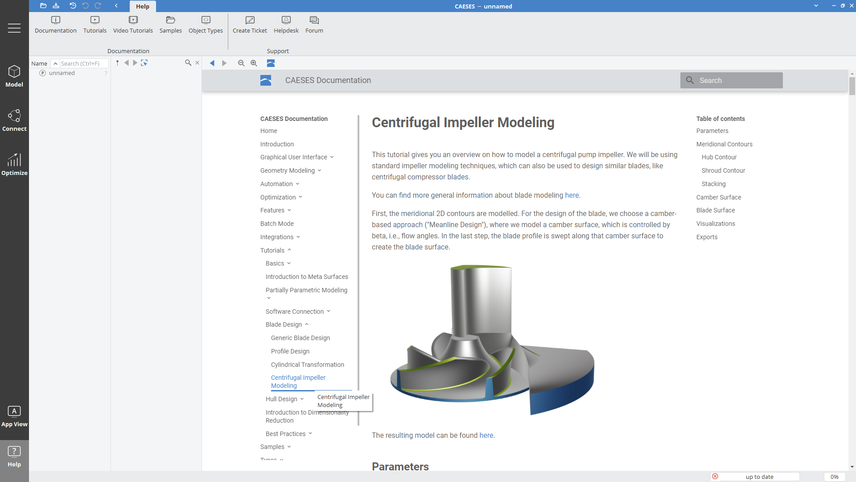This screenshot has width=856, height=482.
Task: Jump to Camber Surface section
Action: click(719, 197)
